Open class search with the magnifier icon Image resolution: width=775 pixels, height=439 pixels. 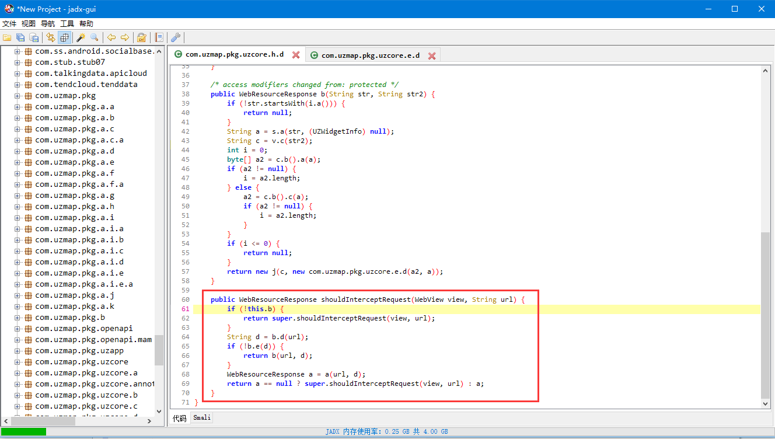click(94, 38)
